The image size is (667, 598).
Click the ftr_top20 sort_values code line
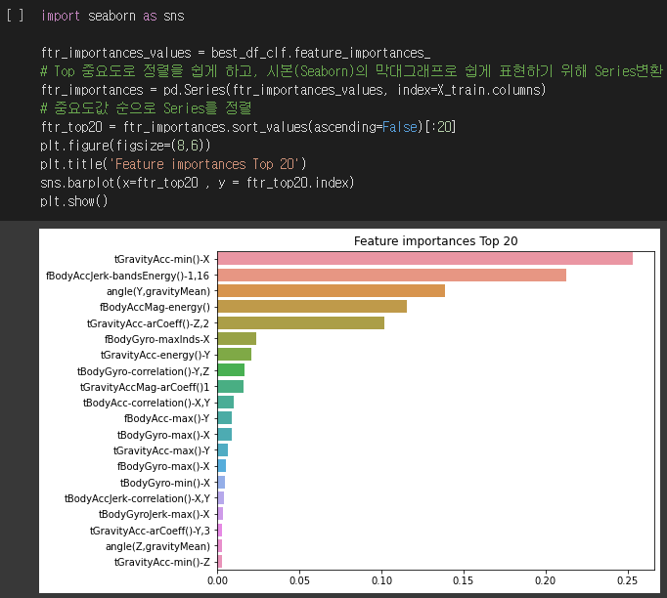248,127
